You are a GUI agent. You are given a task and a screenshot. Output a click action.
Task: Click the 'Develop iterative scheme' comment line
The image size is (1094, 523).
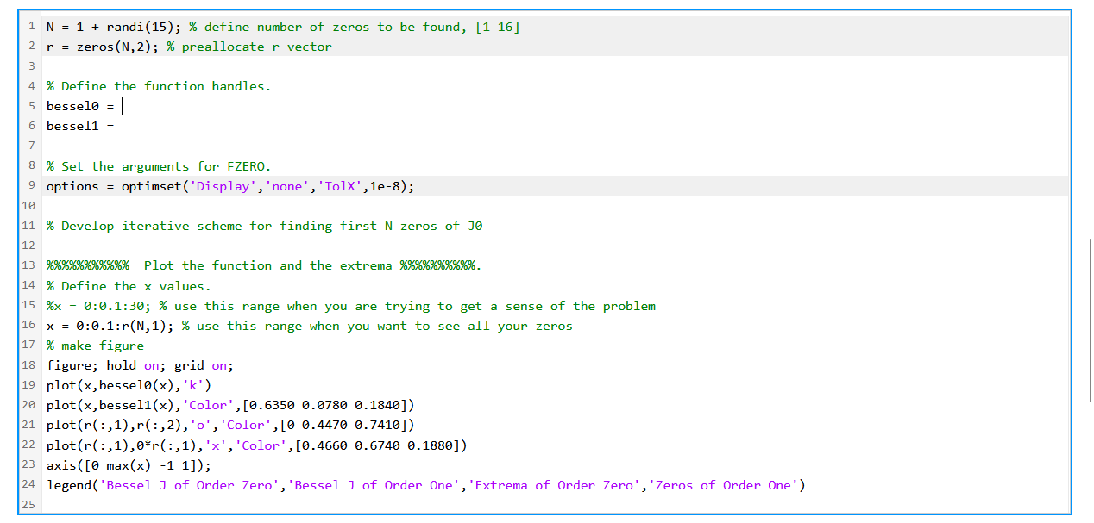click(x=265, y=226)
